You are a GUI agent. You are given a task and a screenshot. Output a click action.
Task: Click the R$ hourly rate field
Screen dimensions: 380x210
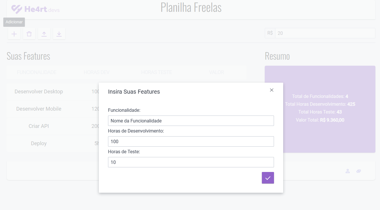(325, 33)
